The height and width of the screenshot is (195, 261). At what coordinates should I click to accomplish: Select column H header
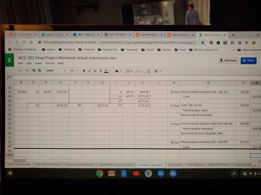click(x=102, y=83)
